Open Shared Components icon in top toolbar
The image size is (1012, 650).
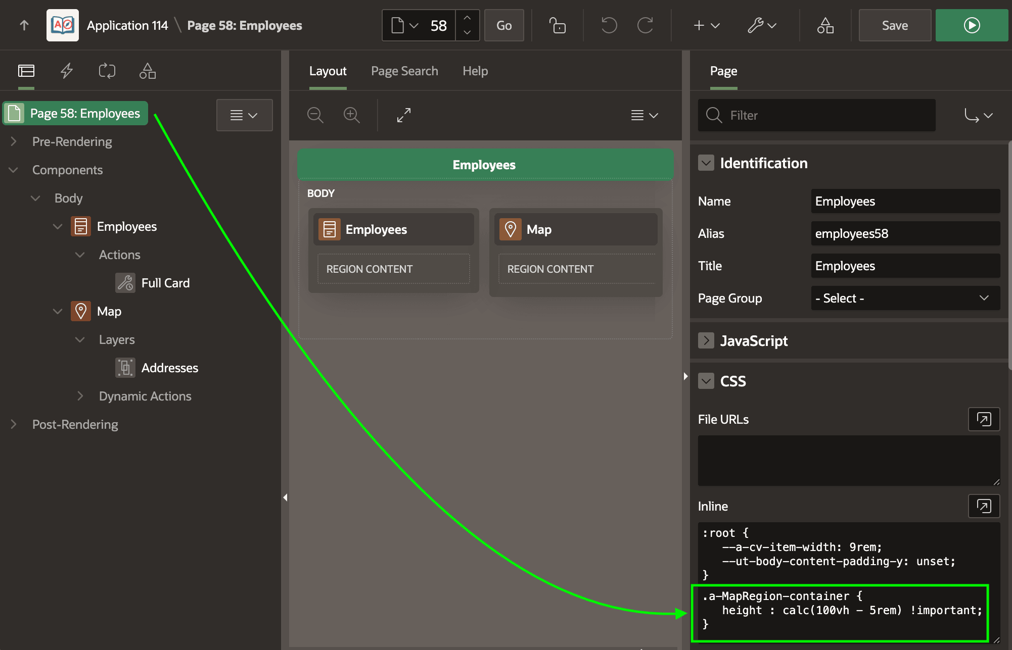[825, 25]
